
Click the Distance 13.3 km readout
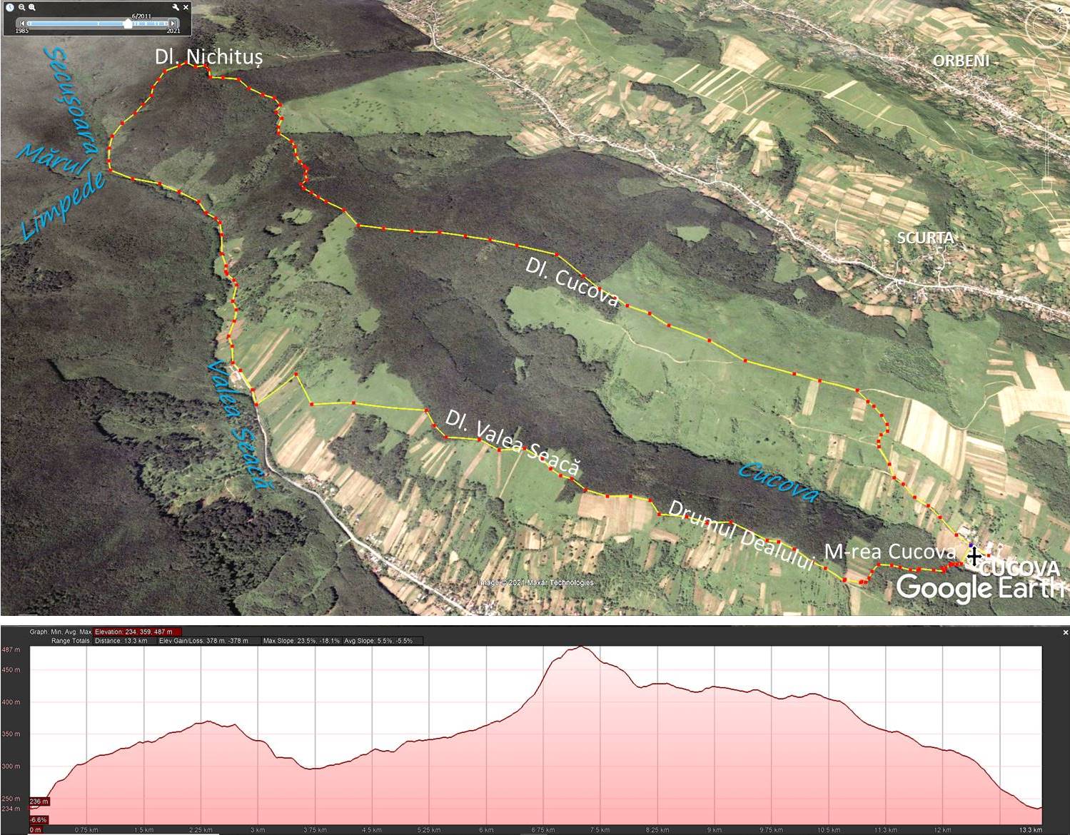[121, 641]
